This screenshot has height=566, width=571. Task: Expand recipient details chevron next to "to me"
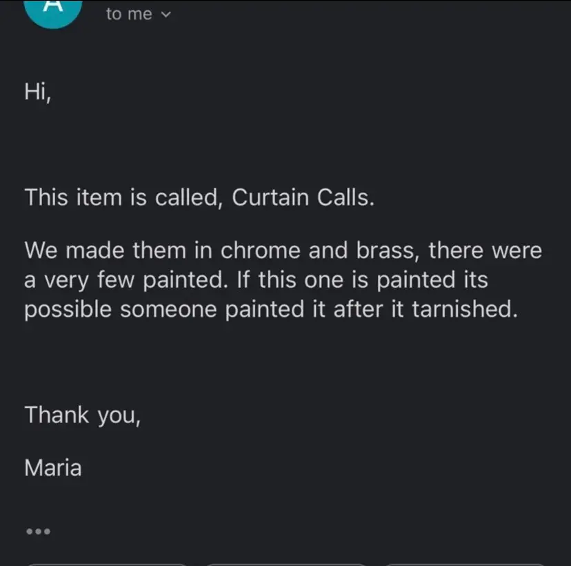(165, 15)
